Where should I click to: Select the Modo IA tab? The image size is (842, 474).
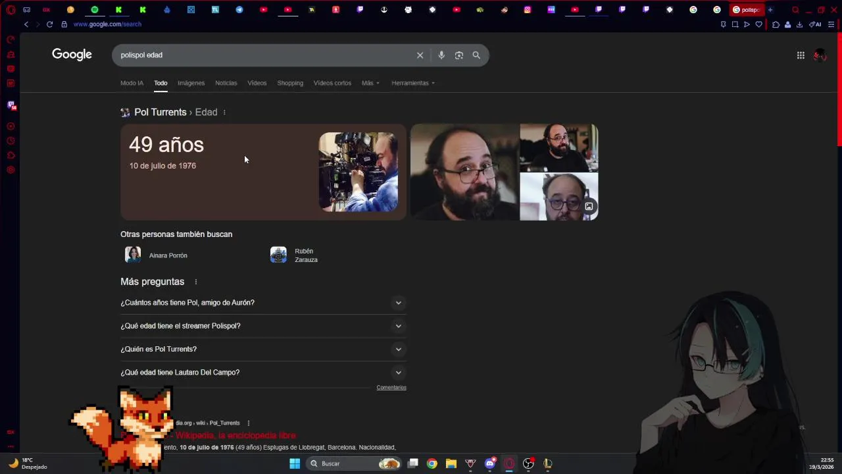(x=132, y=83)
